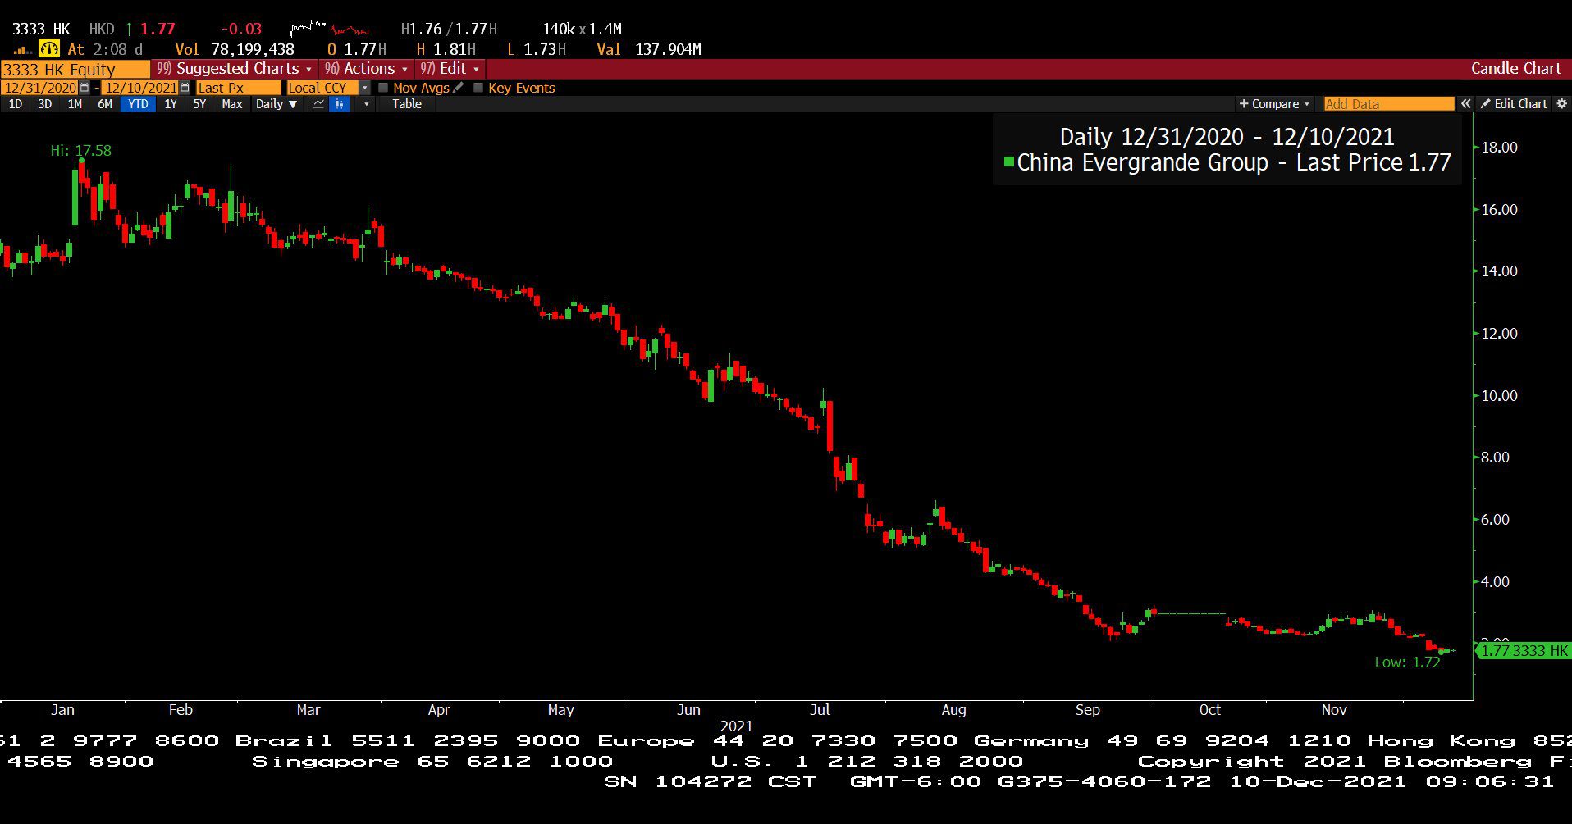Select the 5Y time range
This screenshot has width=1572, height=824.
point(199,104)
